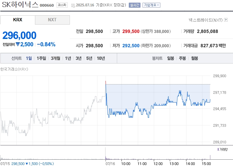This screenshot has width=233, height=168.
Task: Click the 11:00 time axis marker
Action: 142,164
